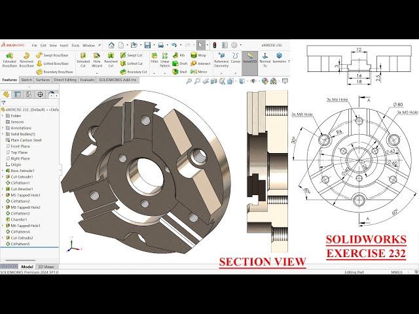Image resolution: width=419 pixels, height=314 pixels.
Task: Click the Home icon in top toolbar
Action: pos(111,45)
